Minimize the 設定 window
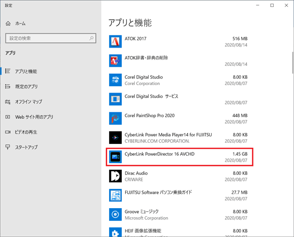Image resolution: width=294 pixels, height=237 pixels. click(x=258, y=5)
